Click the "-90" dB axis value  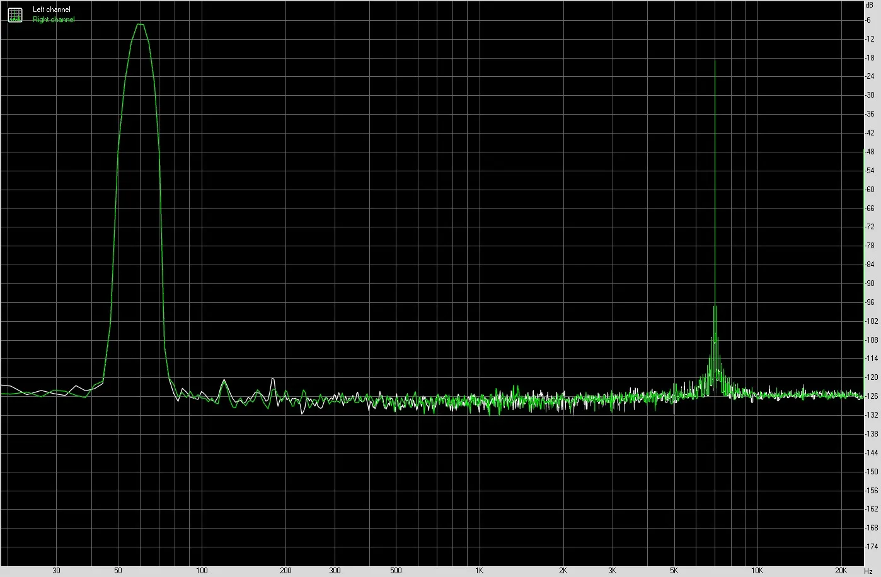[870, 283]
